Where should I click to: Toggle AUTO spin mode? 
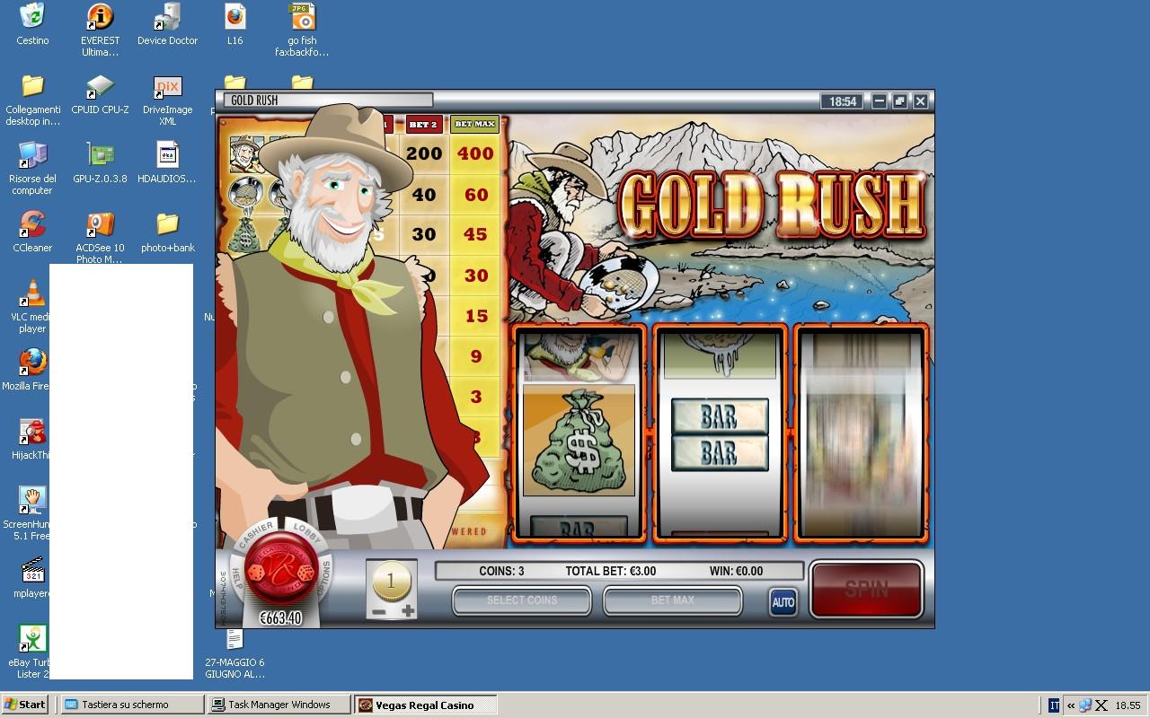click(783, 602)
